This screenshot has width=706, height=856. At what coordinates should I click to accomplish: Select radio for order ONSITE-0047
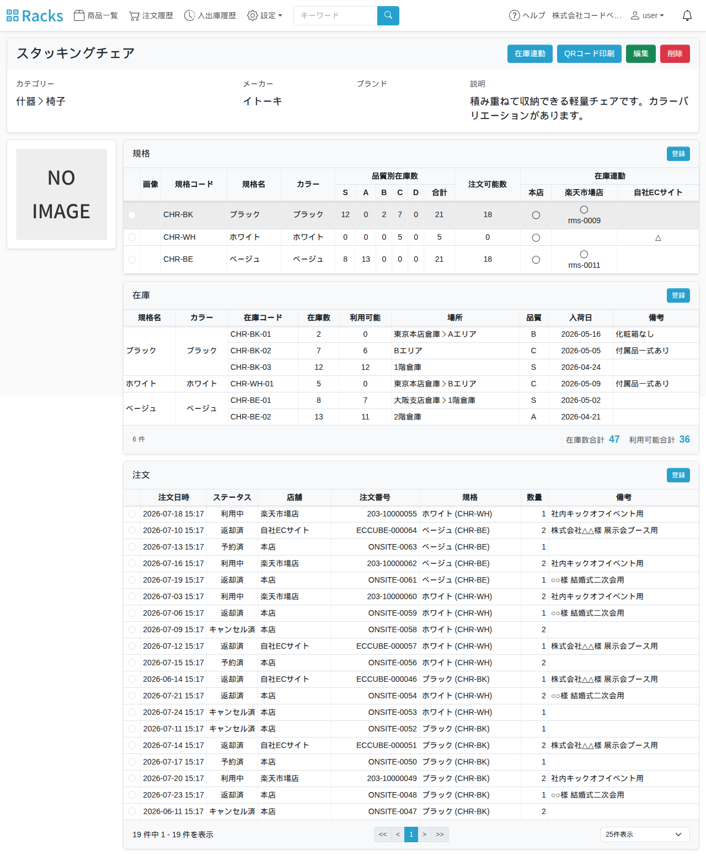tap(132, 811)
